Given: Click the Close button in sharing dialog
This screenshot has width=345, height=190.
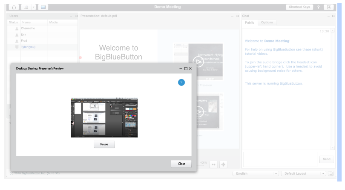Looking at the screenshot, I should pos(181,164).
